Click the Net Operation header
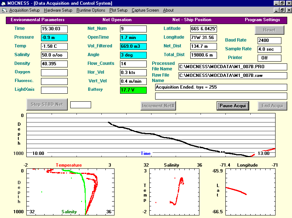The width and height of the screenshot is (292, 218). [x=117, y=20]
